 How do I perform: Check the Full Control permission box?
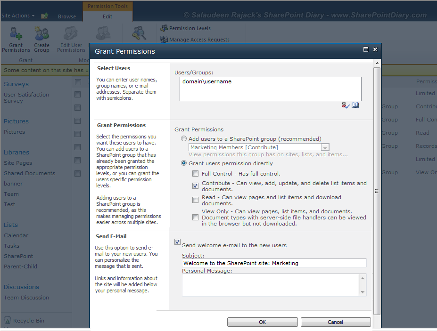(195, 174)
